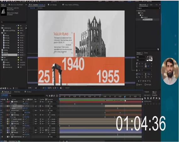Hide layer 7 Ruins image eye toggle
The image size is (179, 142).
1,123
